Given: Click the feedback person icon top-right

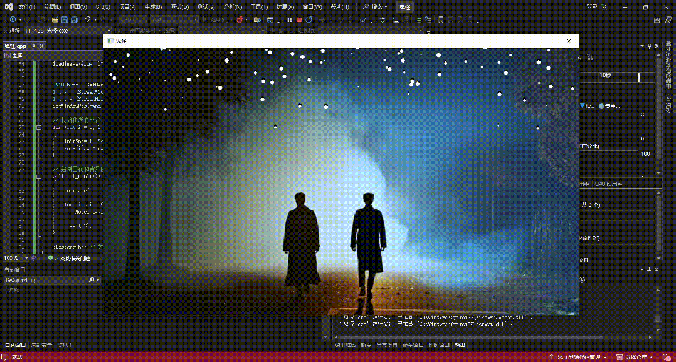Looking at the screenshot, I should tap(668, 20).
